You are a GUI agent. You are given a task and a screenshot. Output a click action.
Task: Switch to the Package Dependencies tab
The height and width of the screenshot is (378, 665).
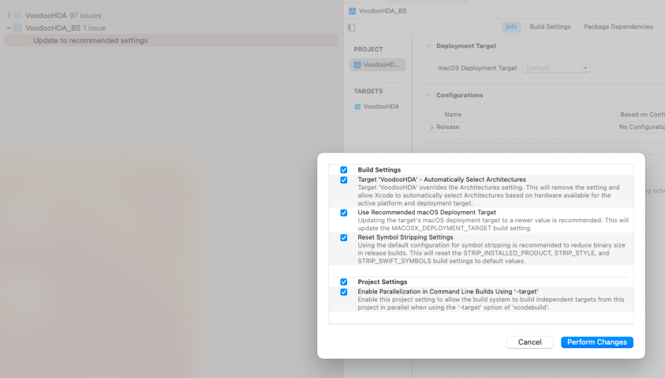(618, 27)
